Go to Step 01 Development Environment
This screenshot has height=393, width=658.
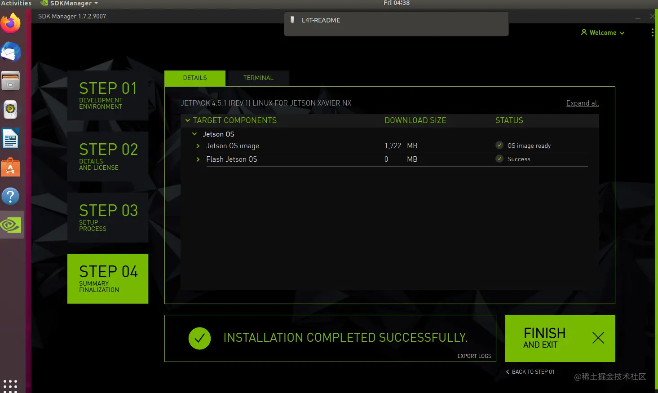pos(108,95)
